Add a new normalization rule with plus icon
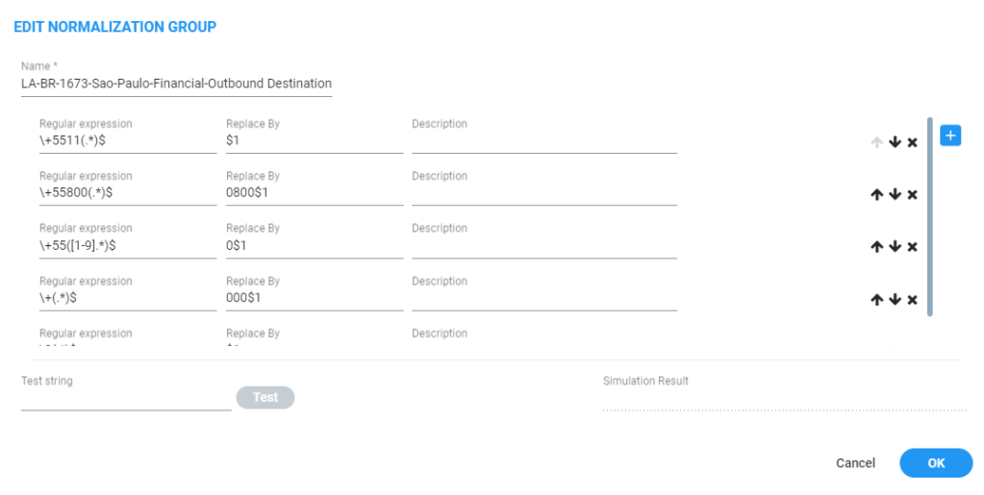The width and height of the screenshot is (984, 495). click(x=949, y=136)
